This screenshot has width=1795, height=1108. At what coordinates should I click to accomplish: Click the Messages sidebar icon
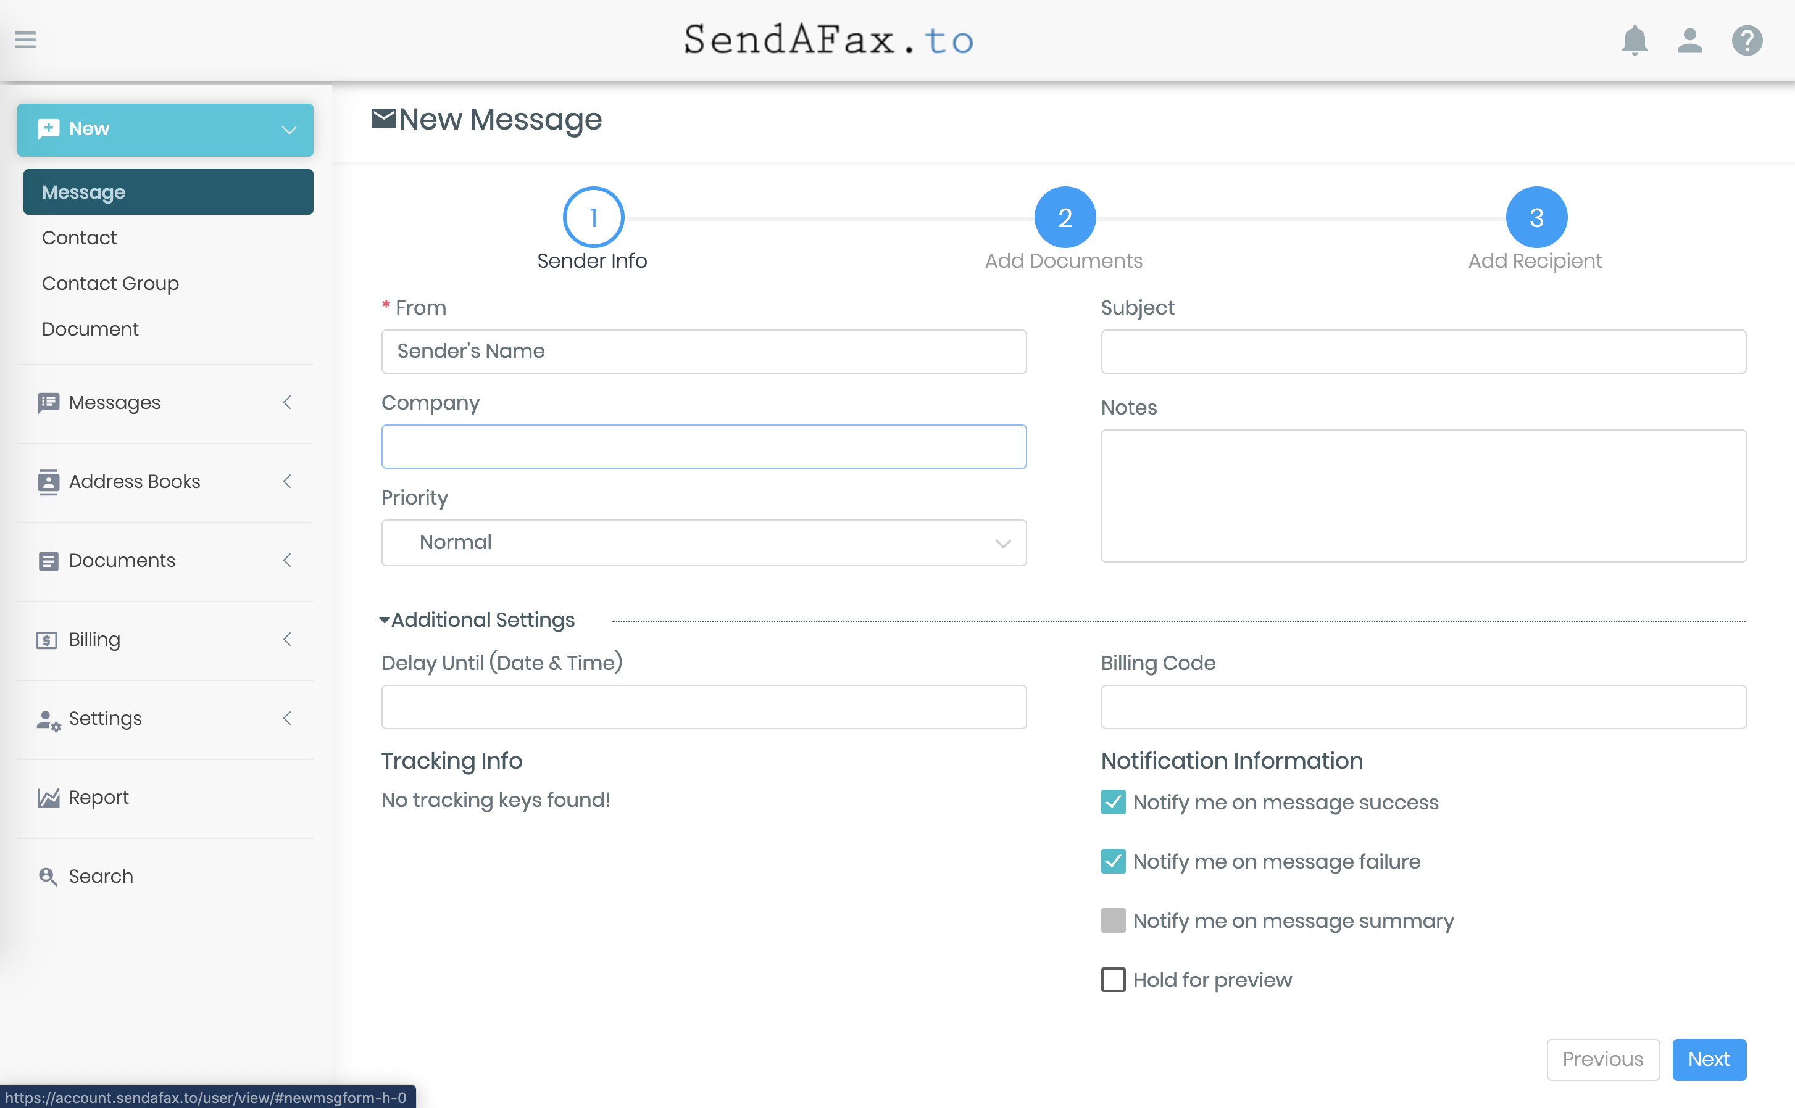(x=48, y=403)
